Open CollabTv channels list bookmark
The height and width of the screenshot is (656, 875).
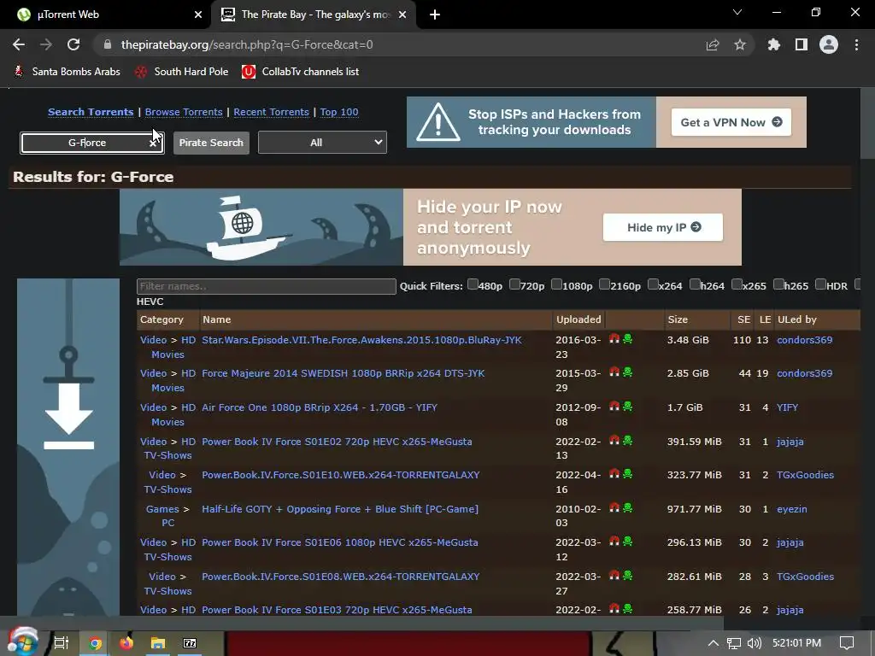point(300,72)
